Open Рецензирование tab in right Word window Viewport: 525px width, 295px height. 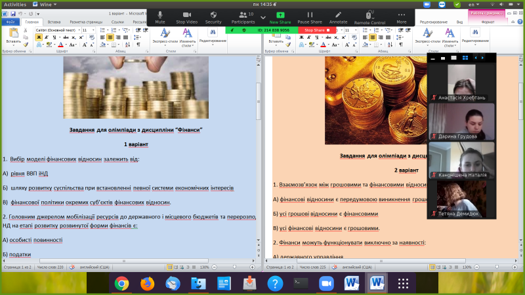click(433, 22)
